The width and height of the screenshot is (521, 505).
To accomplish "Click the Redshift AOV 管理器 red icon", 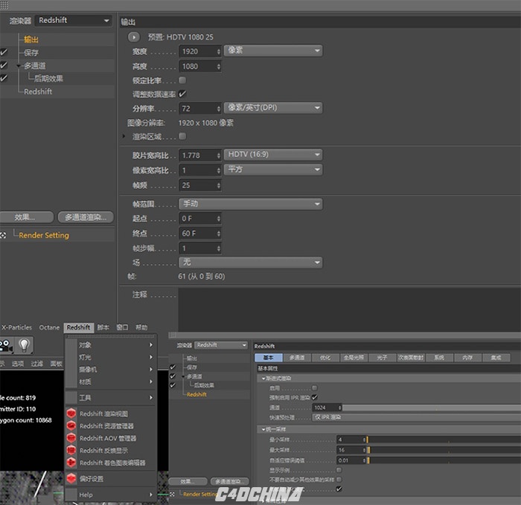I will 71,438.
